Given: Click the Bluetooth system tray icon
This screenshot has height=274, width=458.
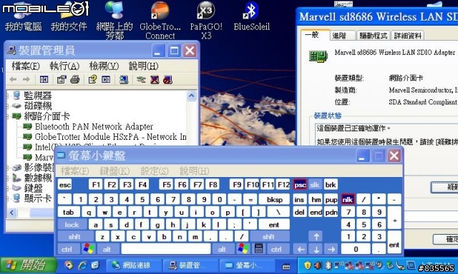Looking at the screenshot, I should (328, 265).
